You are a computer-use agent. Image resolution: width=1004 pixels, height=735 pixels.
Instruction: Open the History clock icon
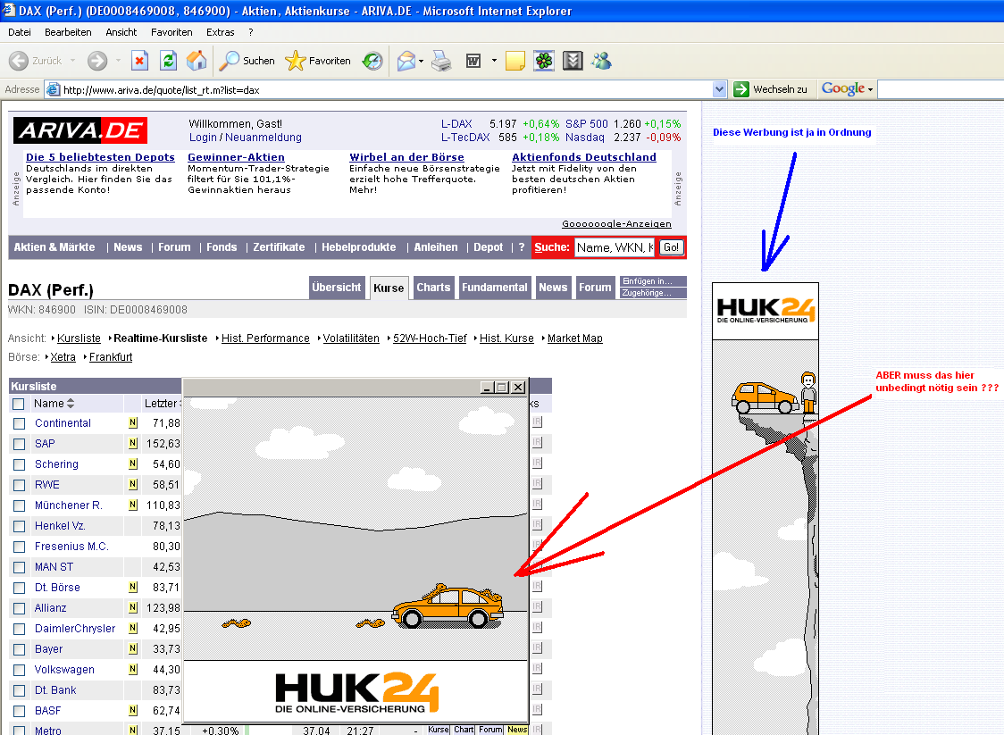[372, 61]
